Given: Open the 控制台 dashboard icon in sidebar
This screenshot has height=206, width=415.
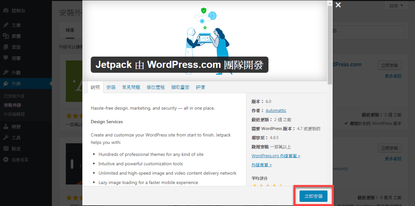Looking at the screenshot, I should pyautogui.click(x=6, y=11).
